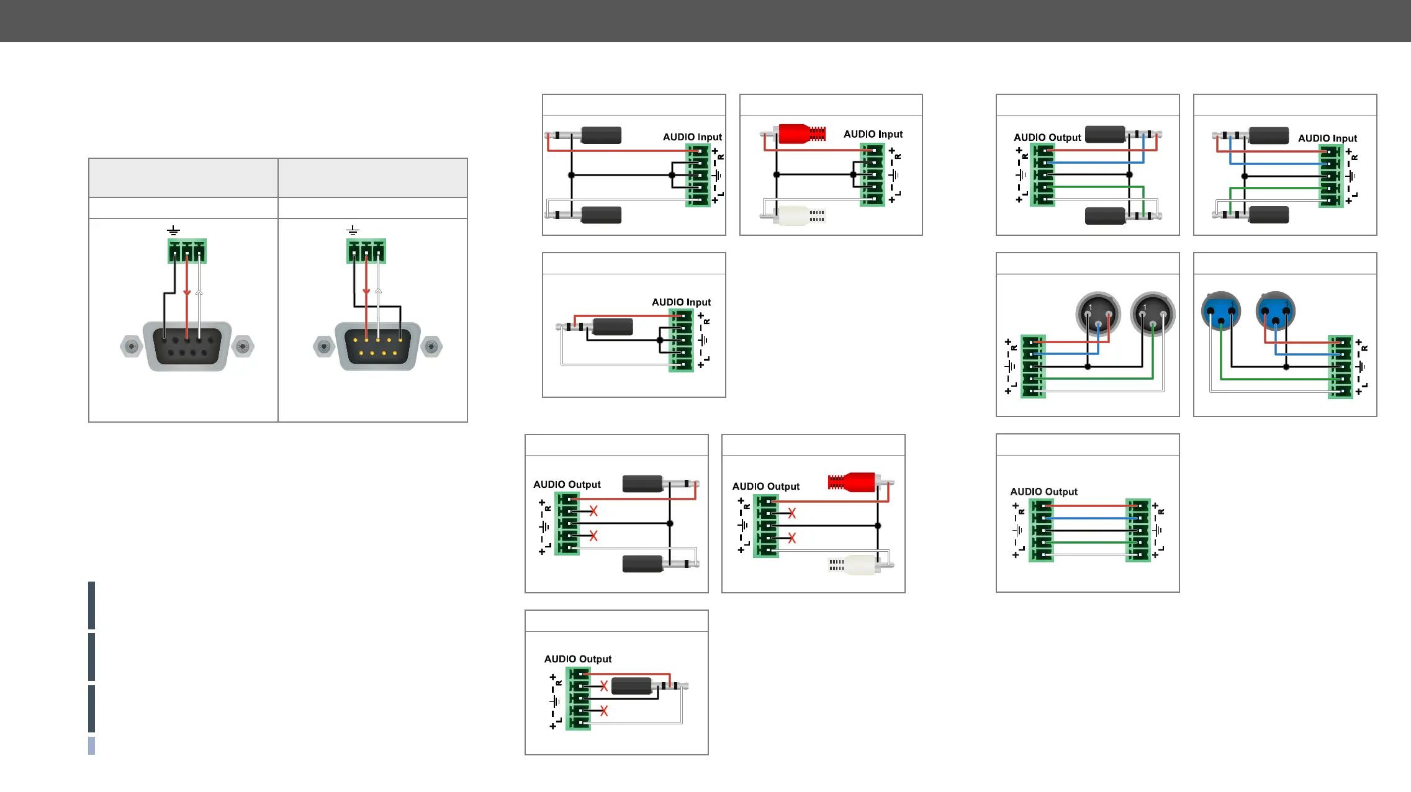This screenshot has width=1411, height=792.
Task: Select upper jack plug in blue-green wired output diagram
Action: 1124,134
